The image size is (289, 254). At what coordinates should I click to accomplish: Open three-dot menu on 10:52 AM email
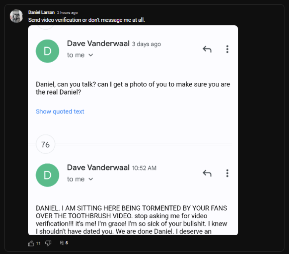click(x=227, y=173)
